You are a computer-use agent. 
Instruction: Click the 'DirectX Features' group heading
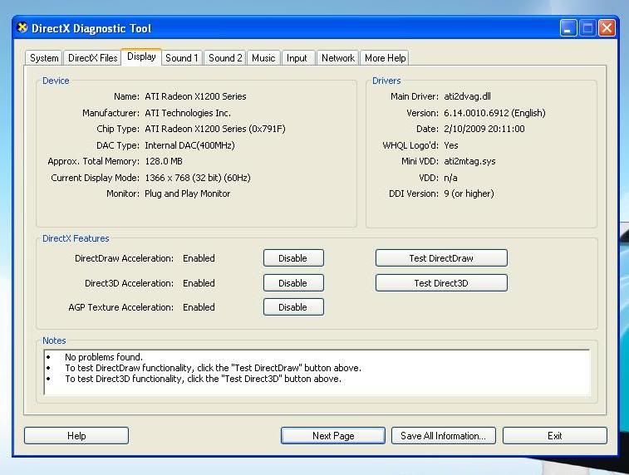click(76, 238)
